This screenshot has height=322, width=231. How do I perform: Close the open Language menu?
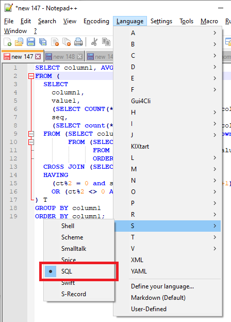pyautogui.click(x=130, y=21)
